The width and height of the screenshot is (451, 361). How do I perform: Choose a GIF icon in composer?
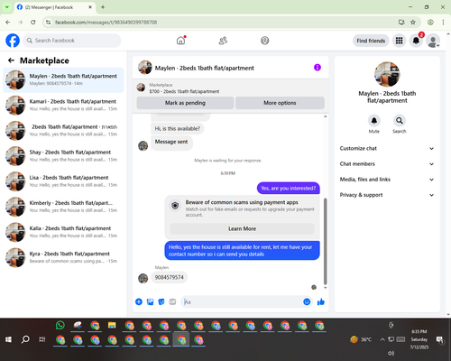pyautogui.click(x=172, y=301)
